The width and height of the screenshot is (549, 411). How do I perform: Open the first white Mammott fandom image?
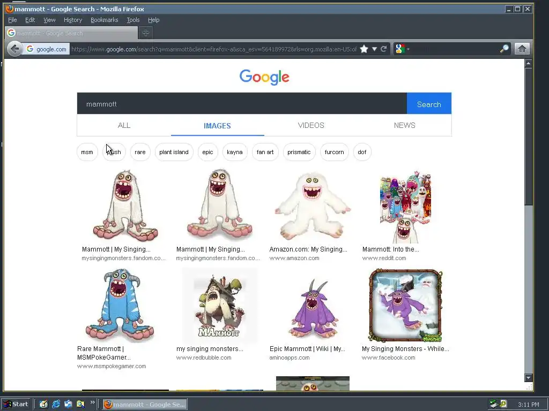click(x=125, y=206)
